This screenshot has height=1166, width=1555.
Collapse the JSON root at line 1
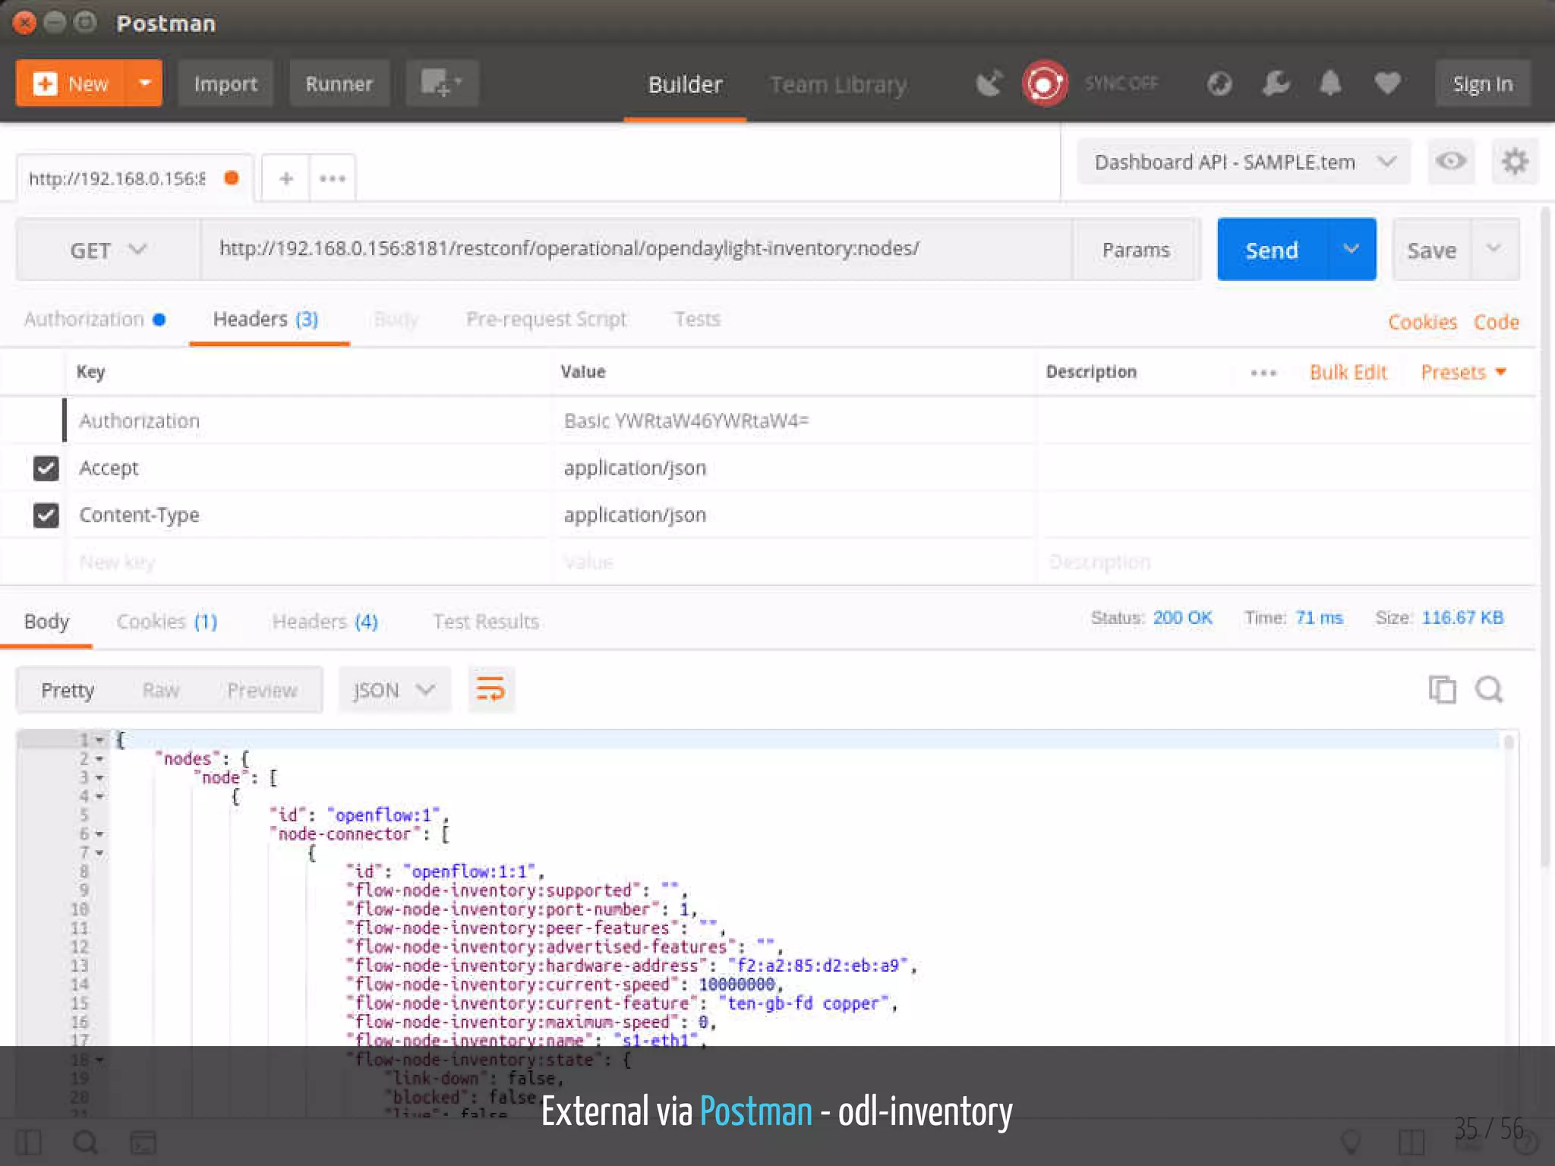tap(99, 739)
